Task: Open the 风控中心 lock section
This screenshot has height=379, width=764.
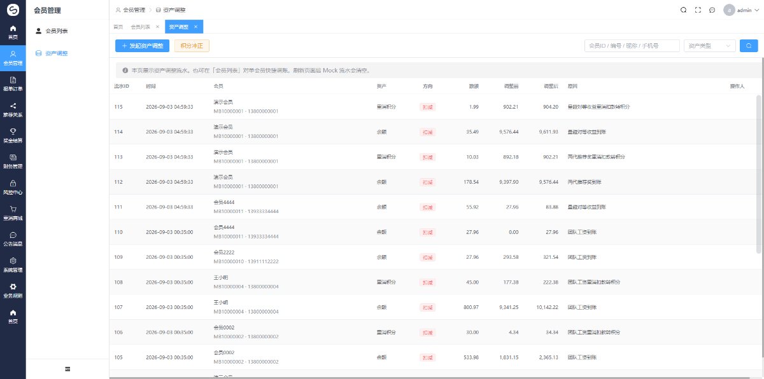Action: 13,186
